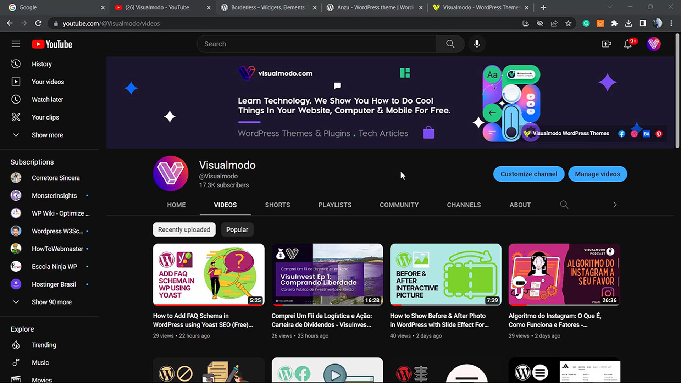Click the YouTube search input field
This screenshot has width=681, height=383.
click(x=316, y=44)
